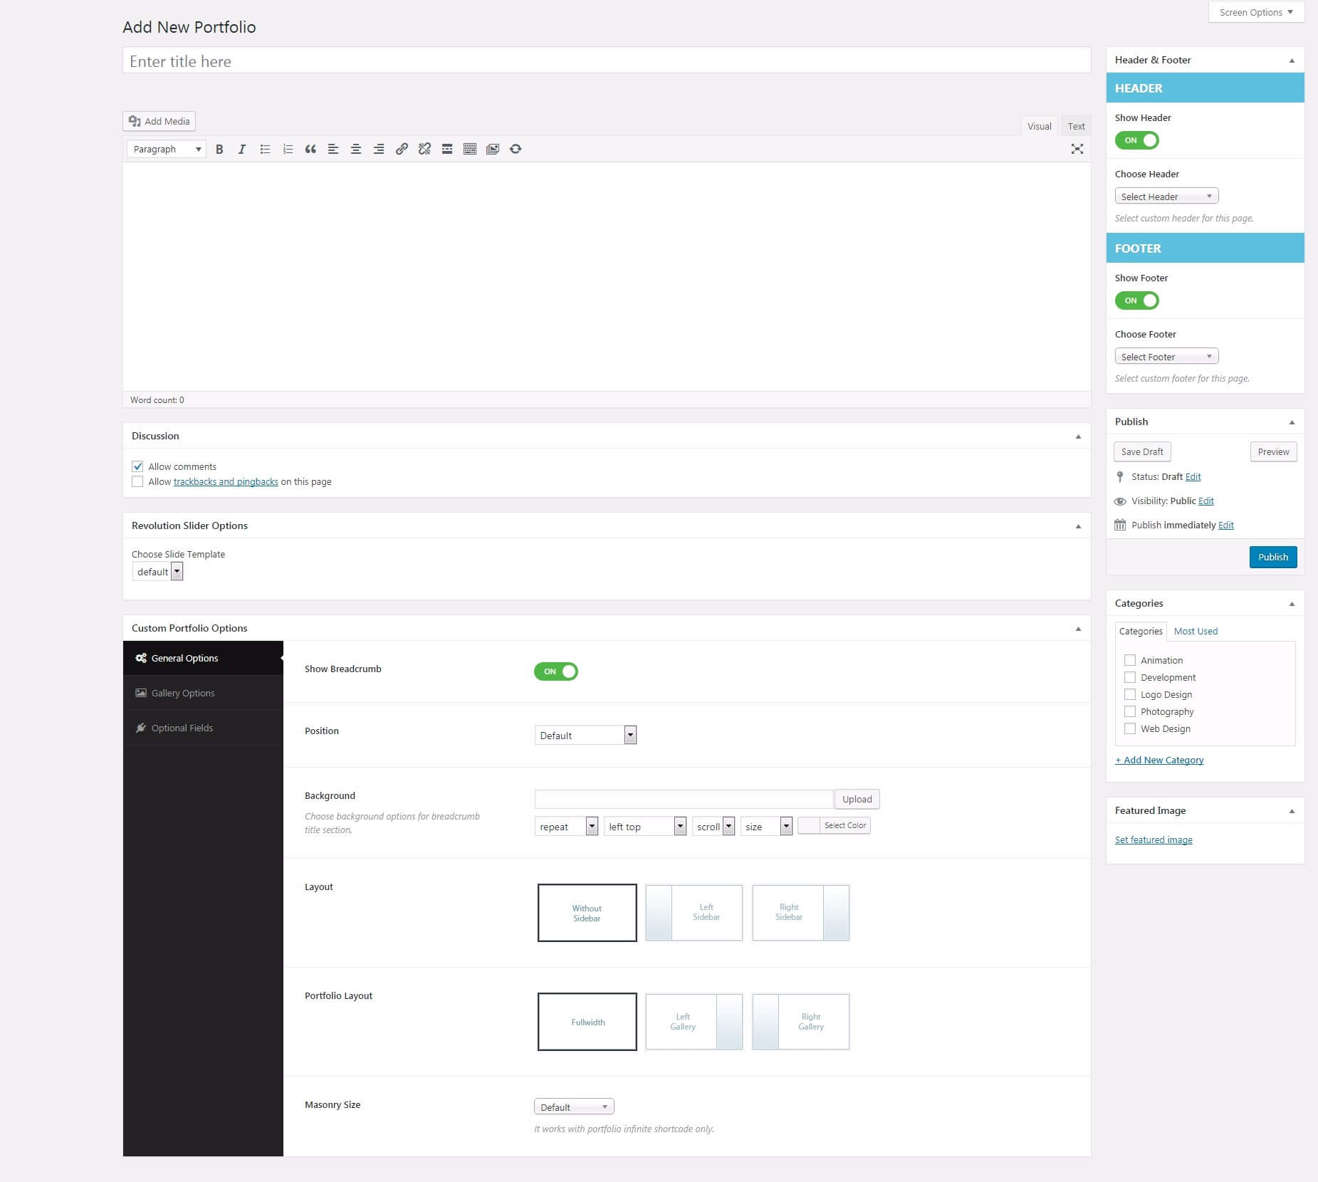This screenshot has height=1182, width=1318.
Task: Open the background repeat dropdown
Action: point(566,826)
